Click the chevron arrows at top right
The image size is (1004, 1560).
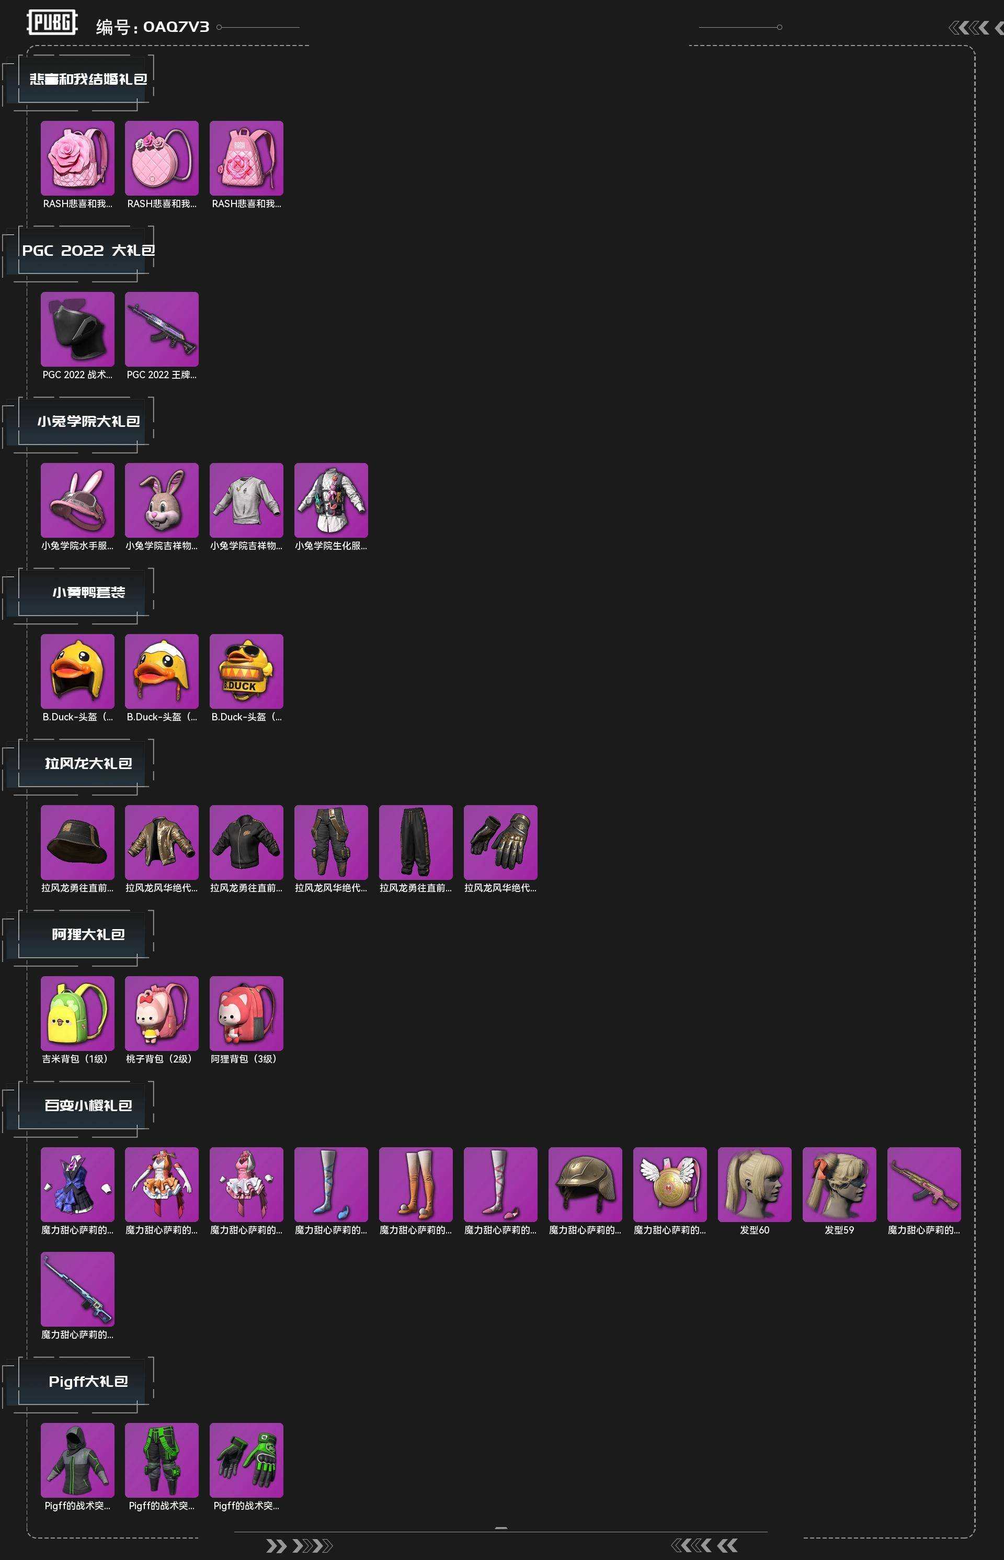[x=975, y=27]
